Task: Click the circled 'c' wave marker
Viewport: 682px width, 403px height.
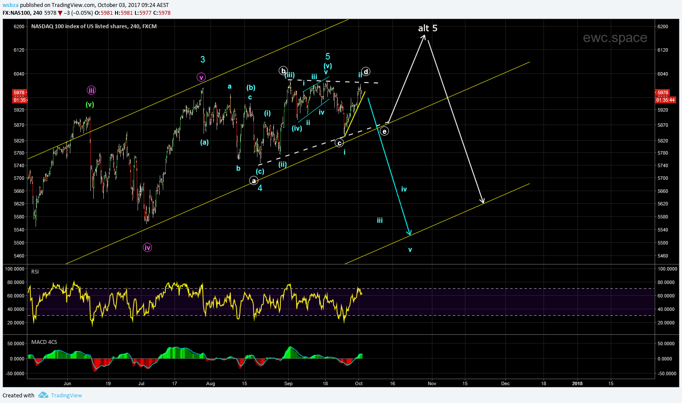Action: tap(339, 143)
